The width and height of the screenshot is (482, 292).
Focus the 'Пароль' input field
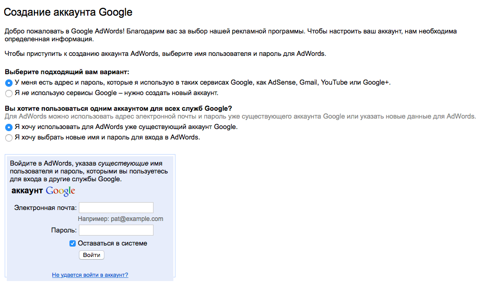click(x=116, y=230)
